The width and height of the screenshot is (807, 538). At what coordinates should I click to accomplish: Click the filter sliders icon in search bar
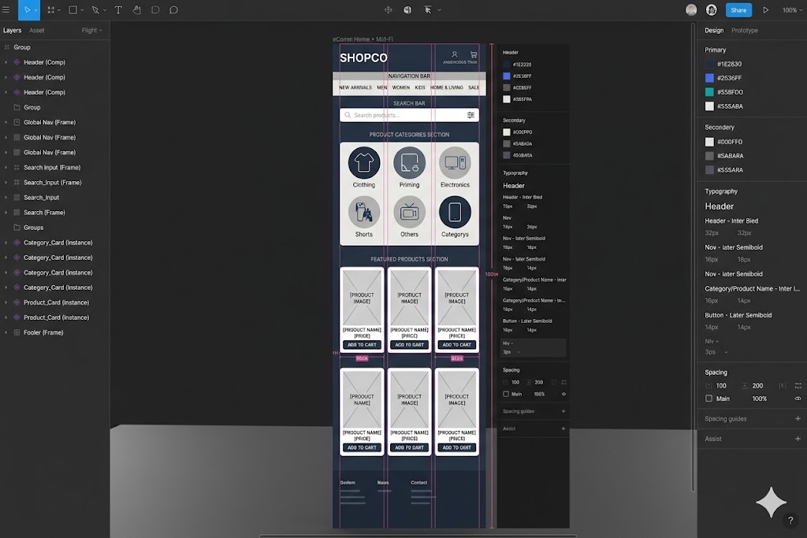point(471,115)
